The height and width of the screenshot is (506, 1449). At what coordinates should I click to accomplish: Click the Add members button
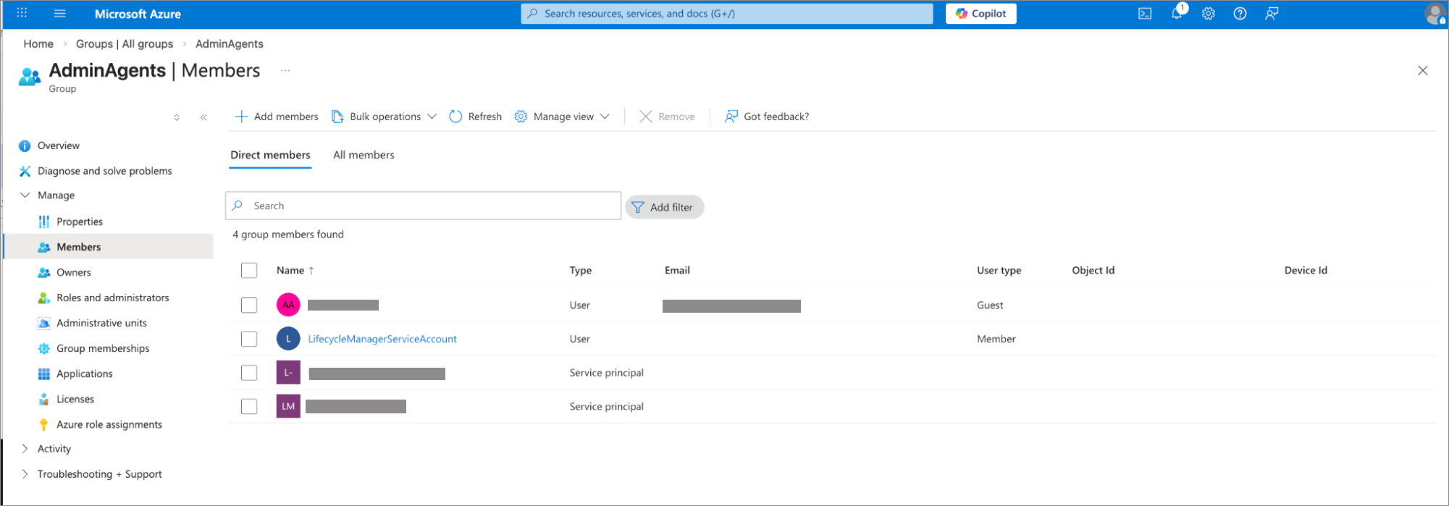(x=277, y=117)
